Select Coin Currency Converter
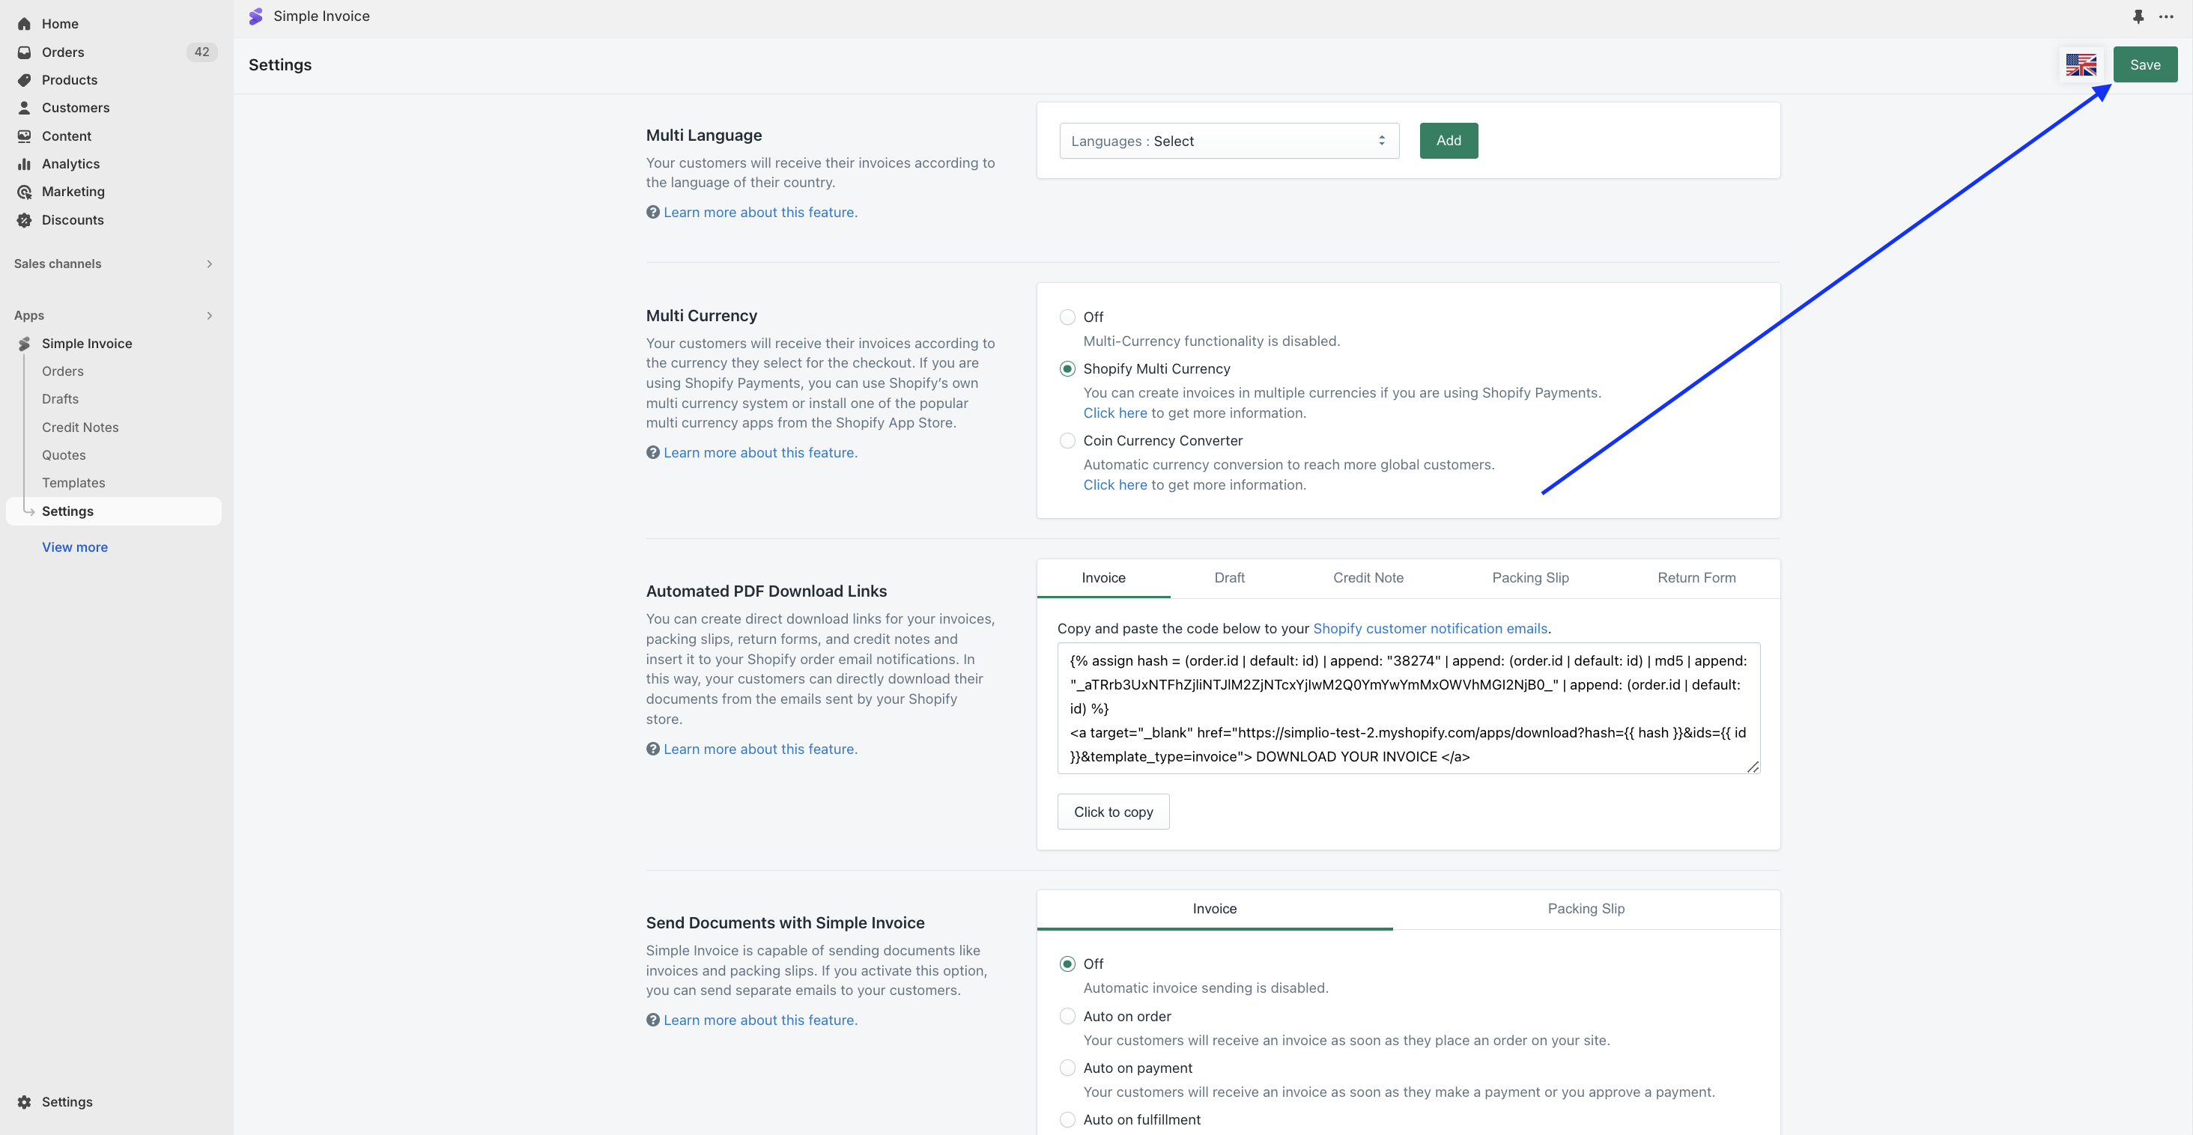This screenshot has height=1135, width=2193. (1067, 441)
